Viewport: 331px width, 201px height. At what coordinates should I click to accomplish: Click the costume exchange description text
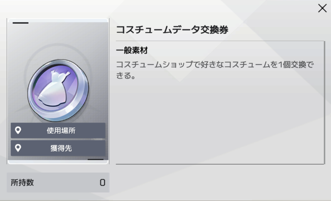pos(215,70)
